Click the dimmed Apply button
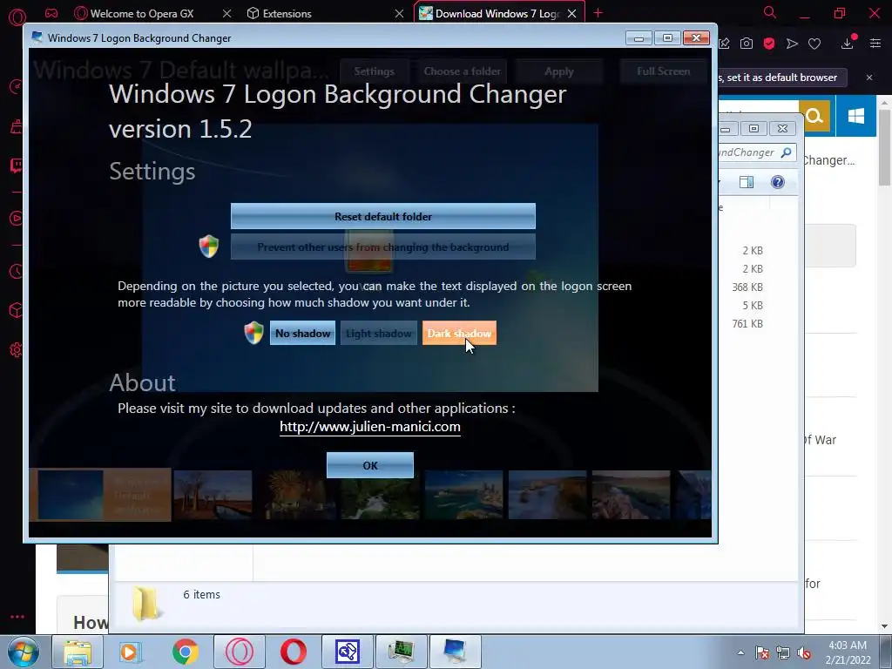The height and width of the screenshot is (669, 892). [x=558, y=71]
